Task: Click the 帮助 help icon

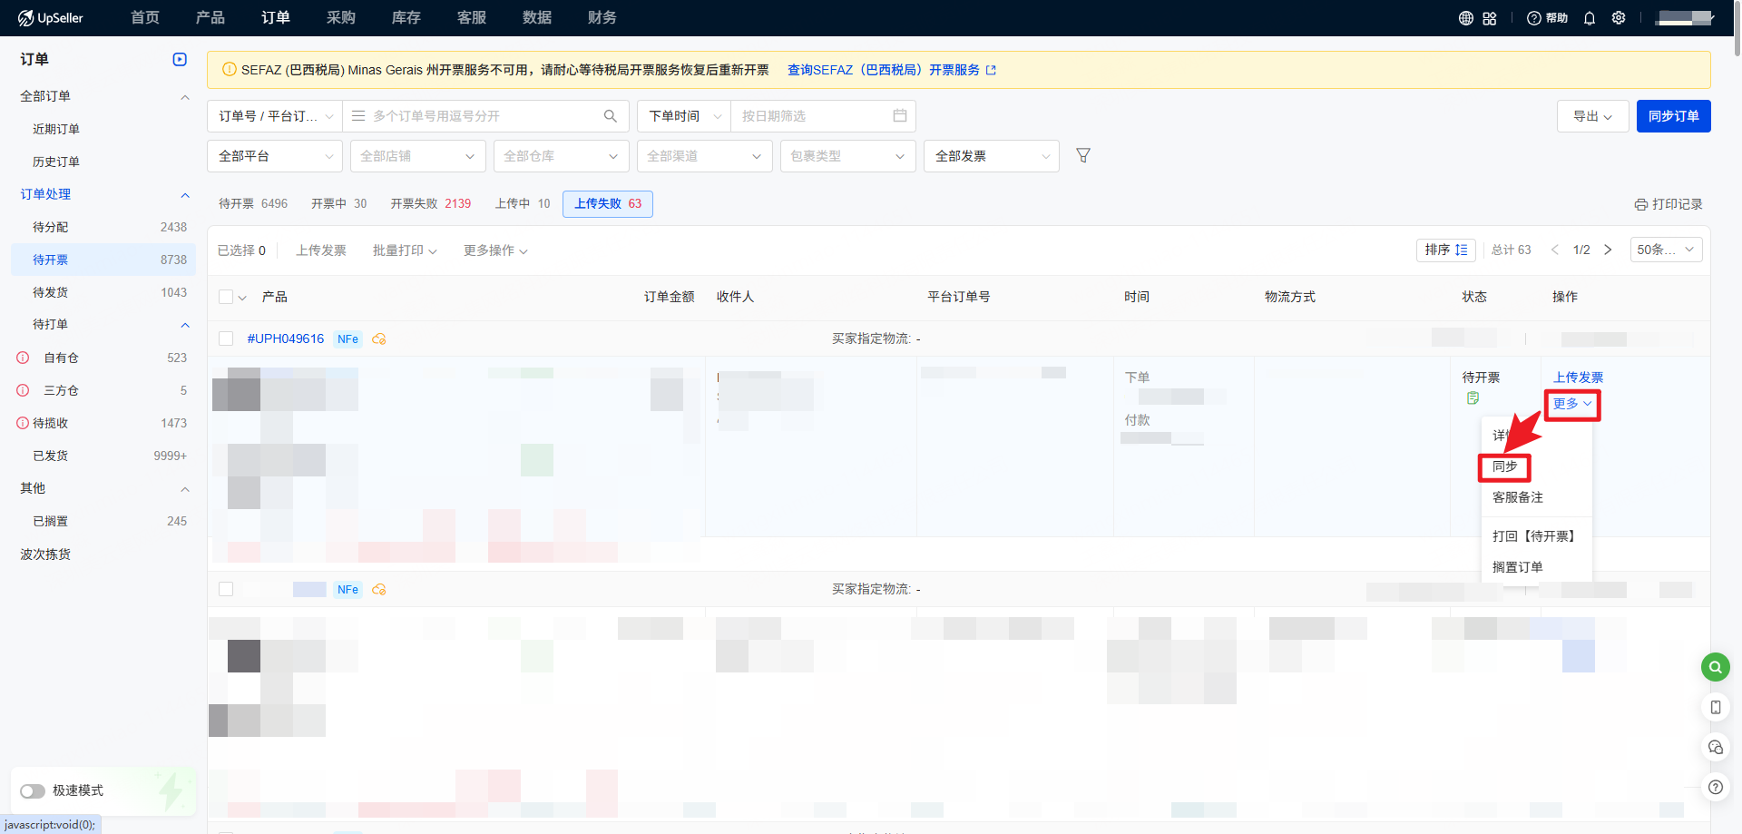Action: tap(1545, 17)
